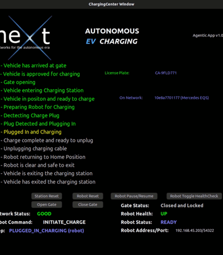Screen dimensions: 223x255
Task: Click the 'Robot Status:' label
Action: pyautogui.click(x=136, y=222)
